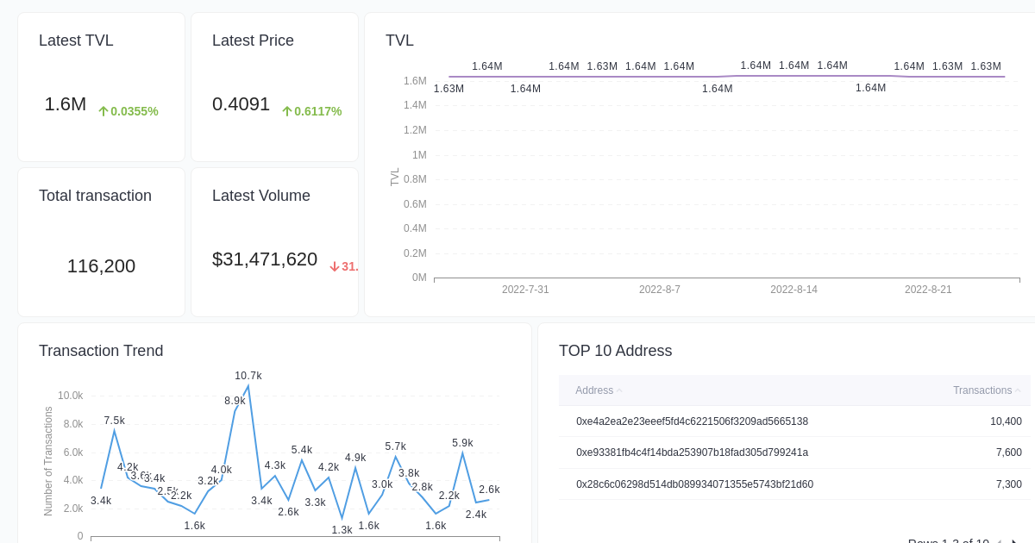Click up arrow next to 0.6117% price change

point(286,111)
